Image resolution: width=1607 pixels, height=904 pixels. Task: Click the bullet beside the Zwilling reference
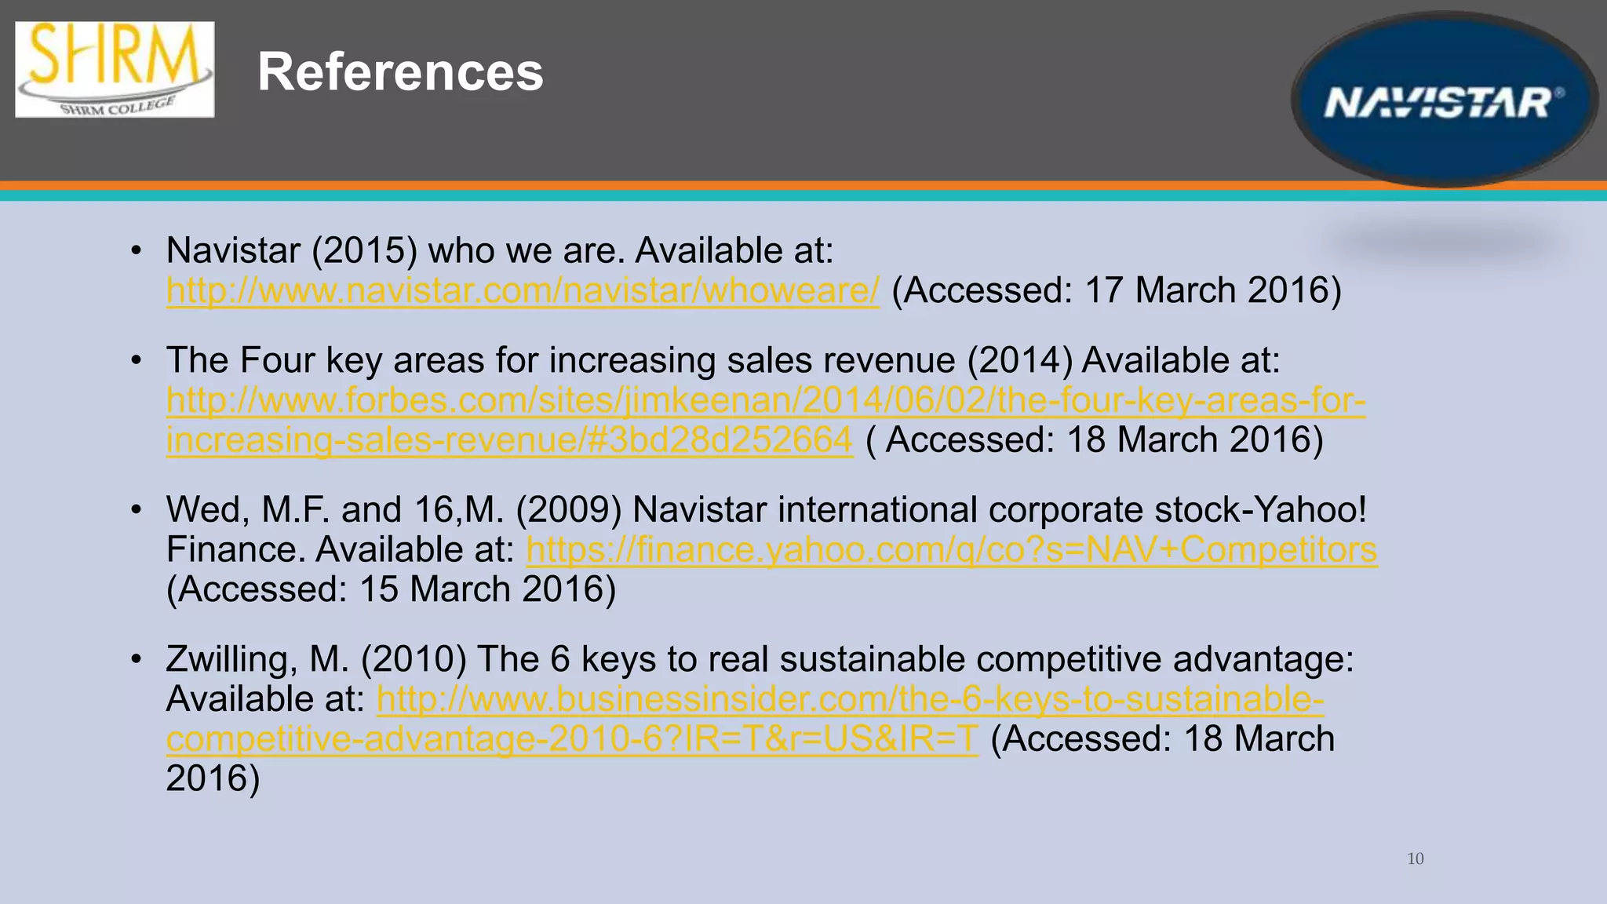click(137, 659)
